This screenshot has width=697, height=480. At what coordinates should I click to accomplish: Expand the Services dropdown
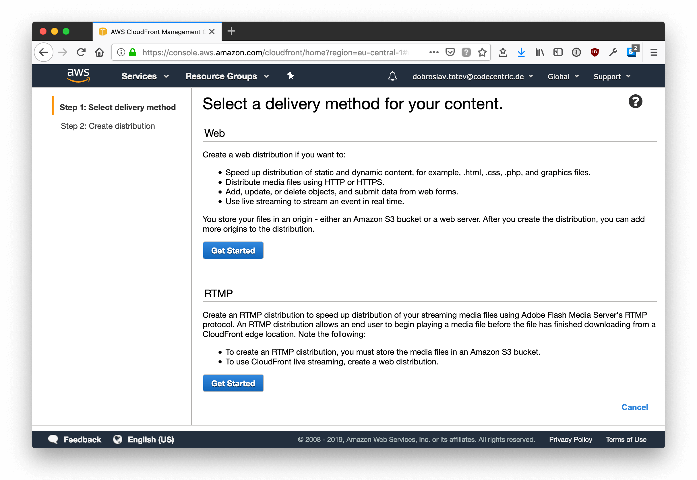click(145, 76)
